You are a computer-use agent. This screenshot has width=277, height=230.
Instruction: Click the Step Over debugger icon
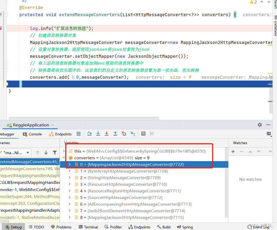(89, 134)
